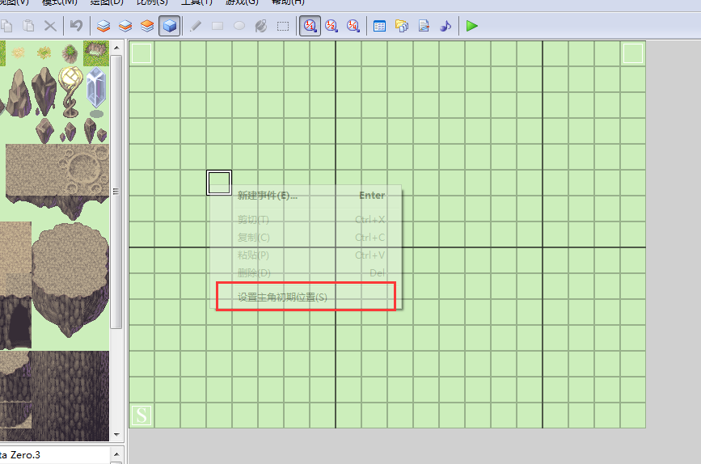The image size is (701, 464).
Task: Start playtest with green play button
Action: (471, 26)
